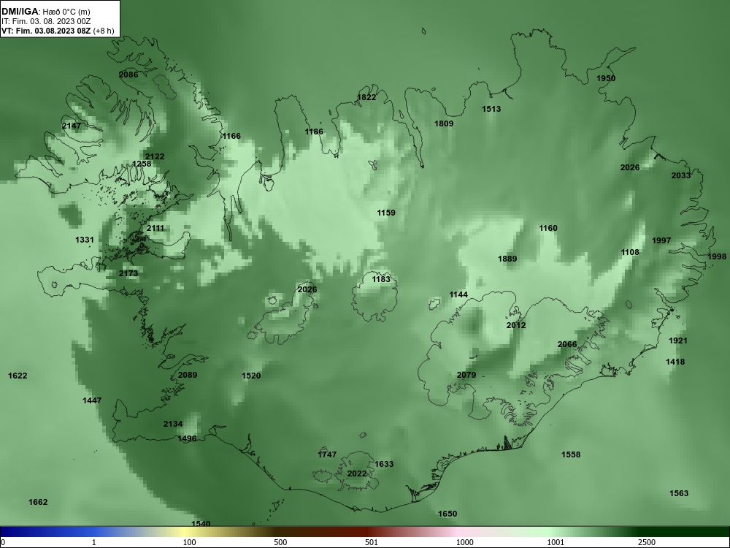
Task: Click the 1159 value label
Action: tap(386, 213)
